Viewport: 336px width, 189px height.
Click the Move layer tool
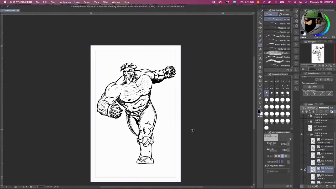pos(260,27)
